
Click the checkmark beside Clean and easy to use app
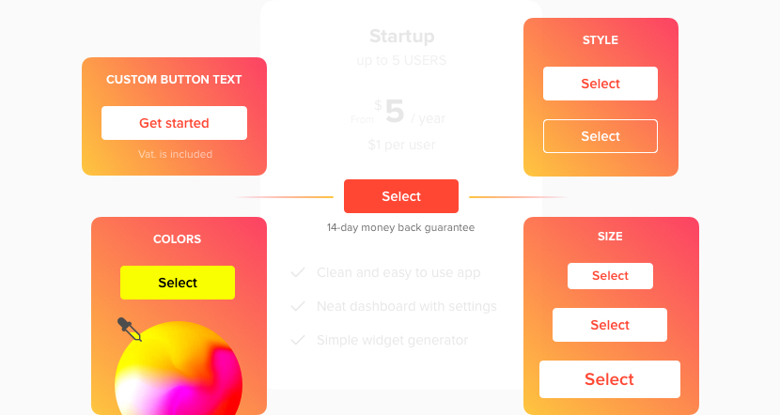298,272
